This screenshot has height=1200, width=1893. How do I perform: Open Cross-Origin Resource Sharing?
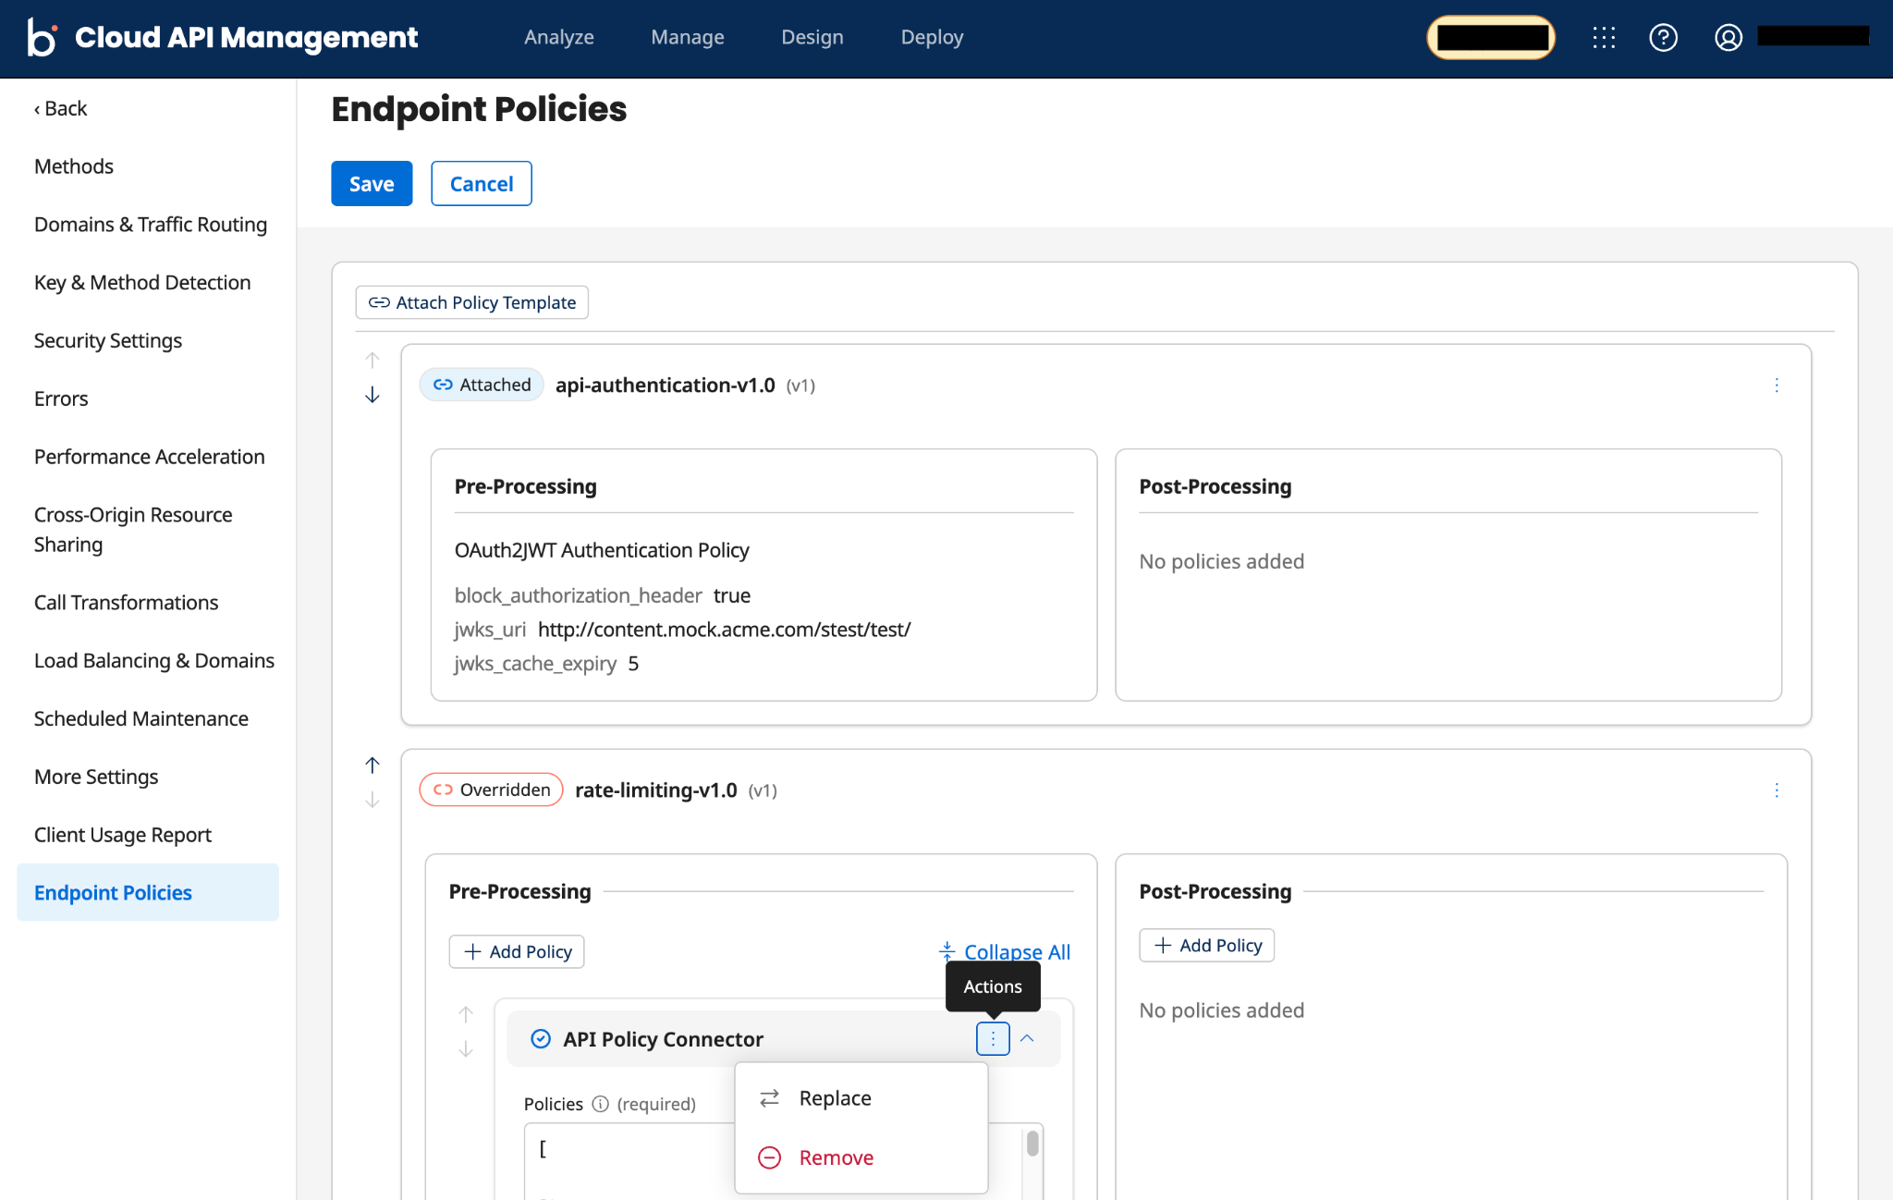[x=133, y=530]
